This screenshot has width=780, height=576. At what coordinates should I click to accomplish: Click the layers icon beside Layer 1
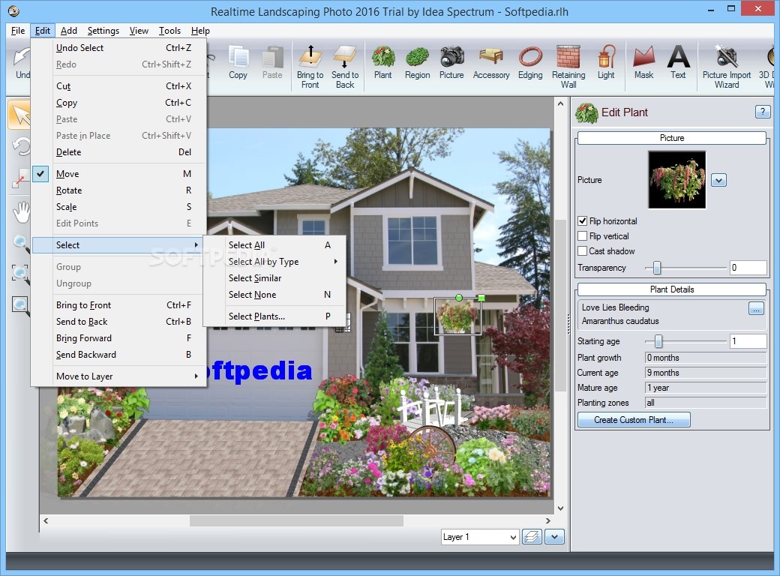(x=532, y=537)
